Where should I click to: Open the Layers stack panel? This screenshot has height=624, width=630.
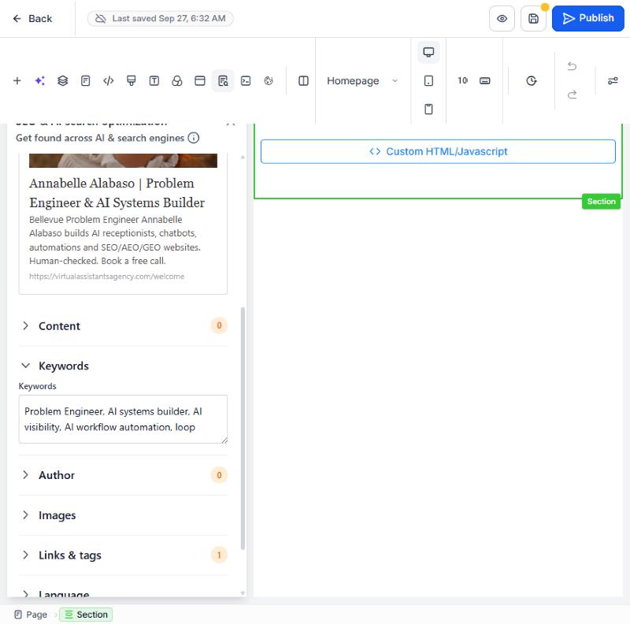coord(63,81)
